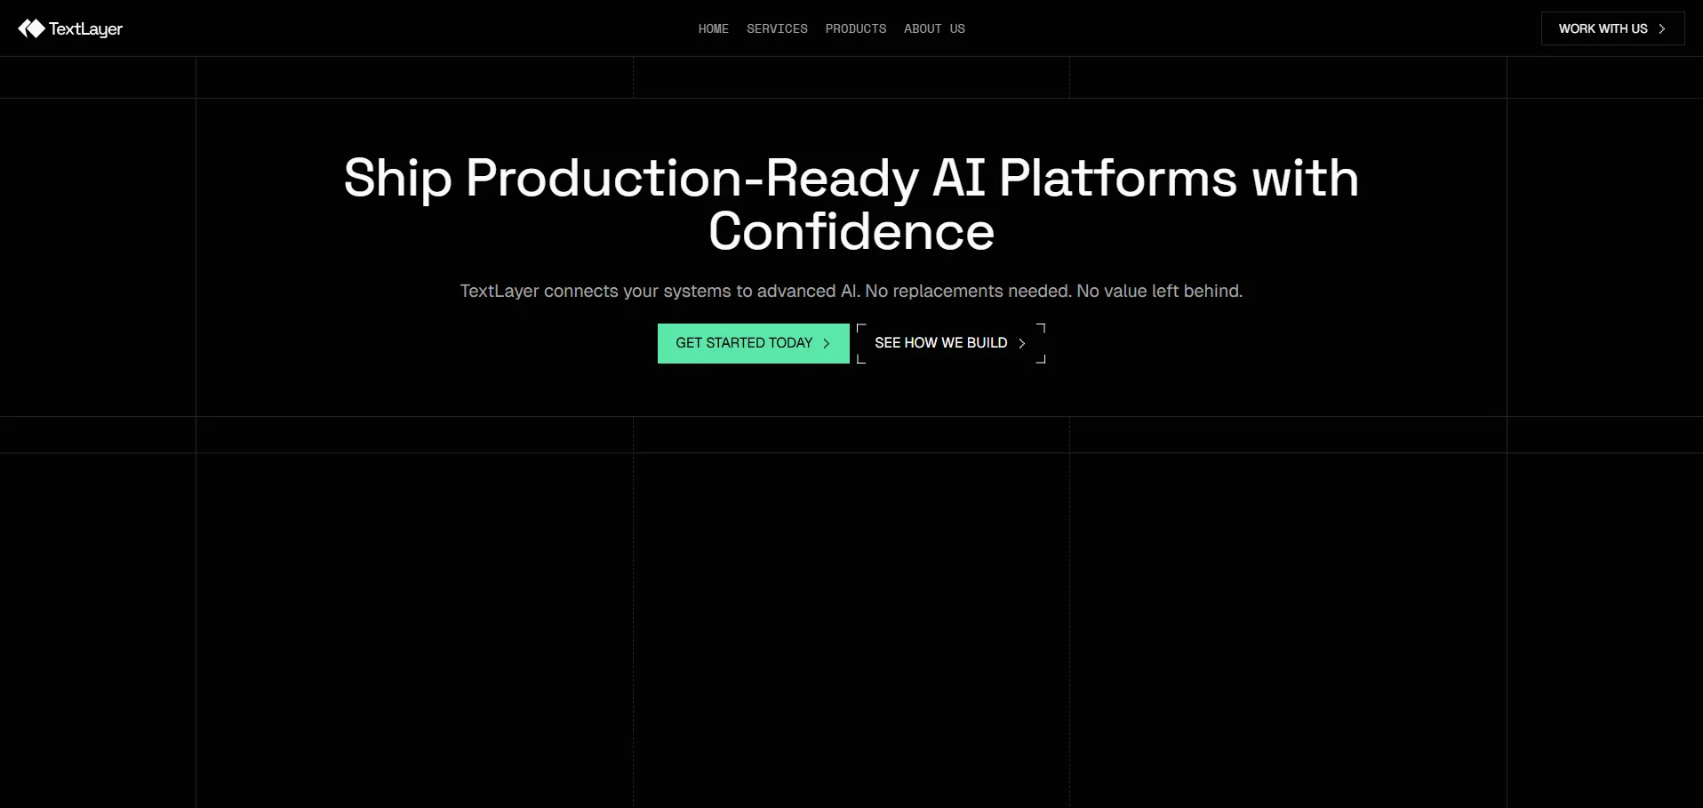The height and width of the screenshot is (808, 1703).
Task: Click the bottom-right corner bracket of See How We Build
Action: point(1041,359)
